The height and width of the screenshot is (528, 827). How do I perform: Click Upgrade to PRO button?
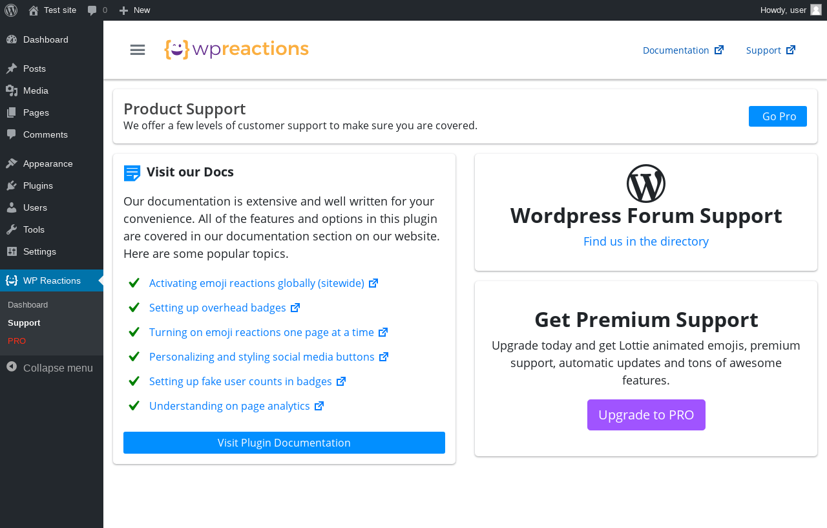pos(646,415)
